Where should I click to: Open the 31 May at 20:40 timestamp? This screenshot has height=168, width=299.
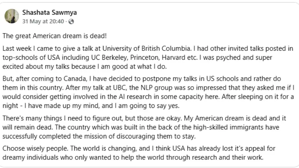[x=43, y=21]
